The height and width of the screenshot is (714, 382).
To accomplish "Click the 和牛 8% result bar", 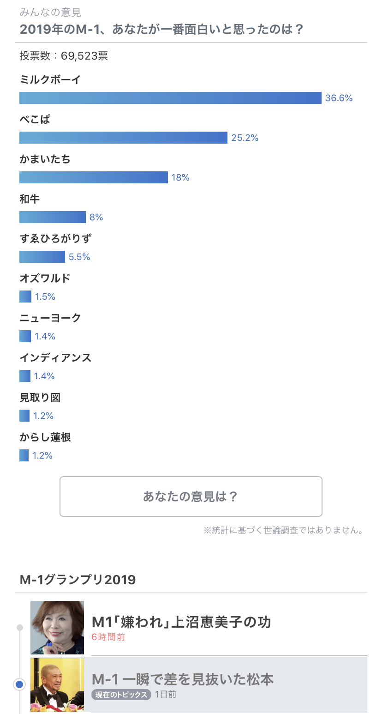I will tap(53, 217).
